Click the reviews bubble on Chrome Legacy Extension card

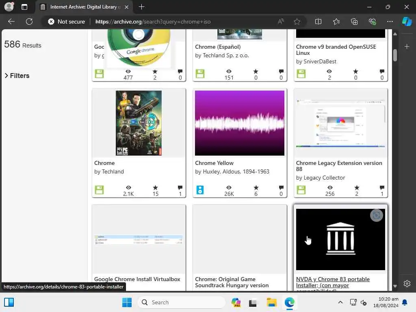coord(382,188)
